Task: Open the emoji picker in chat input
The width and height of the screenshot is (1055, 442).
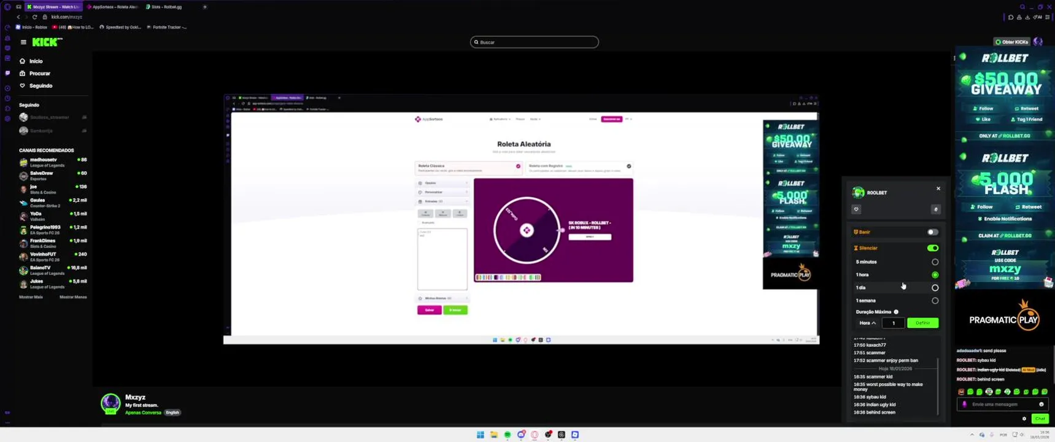Action: pyautogui.click(x=1041, y=405)
